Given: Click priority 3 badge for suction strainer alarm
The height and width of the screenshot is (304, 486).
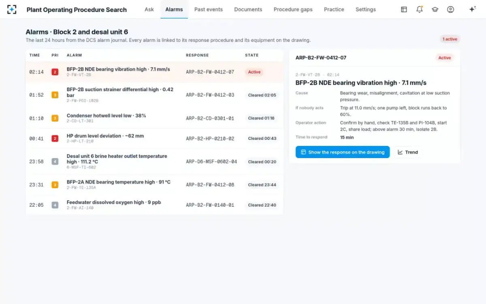Looking at the screenshot, I should coord(55,95).
